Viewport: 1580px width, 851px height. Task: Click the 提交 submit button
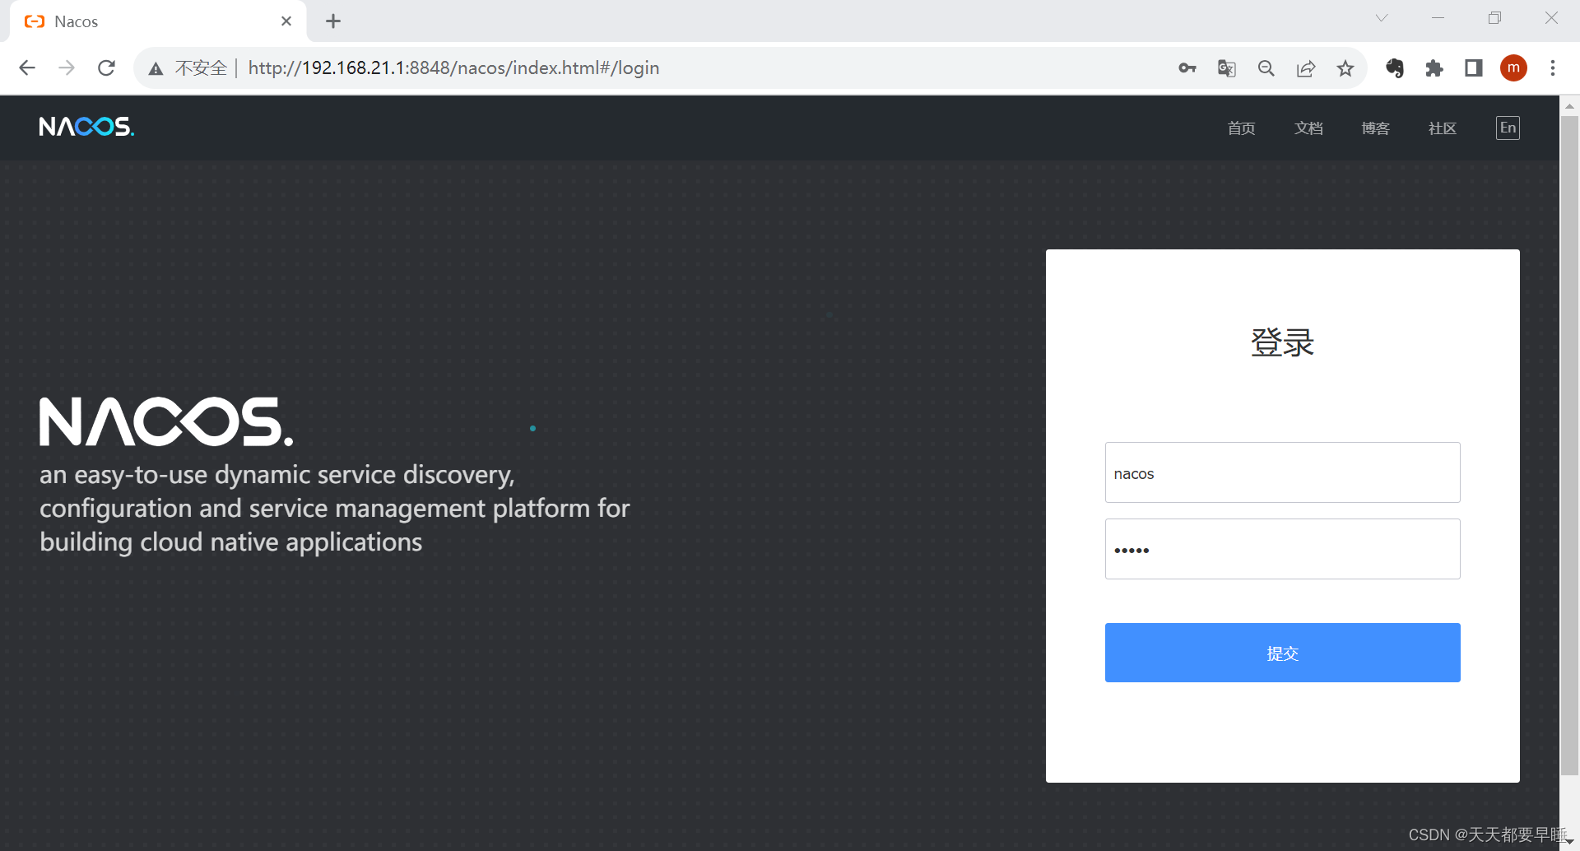tap(1282, 653)
